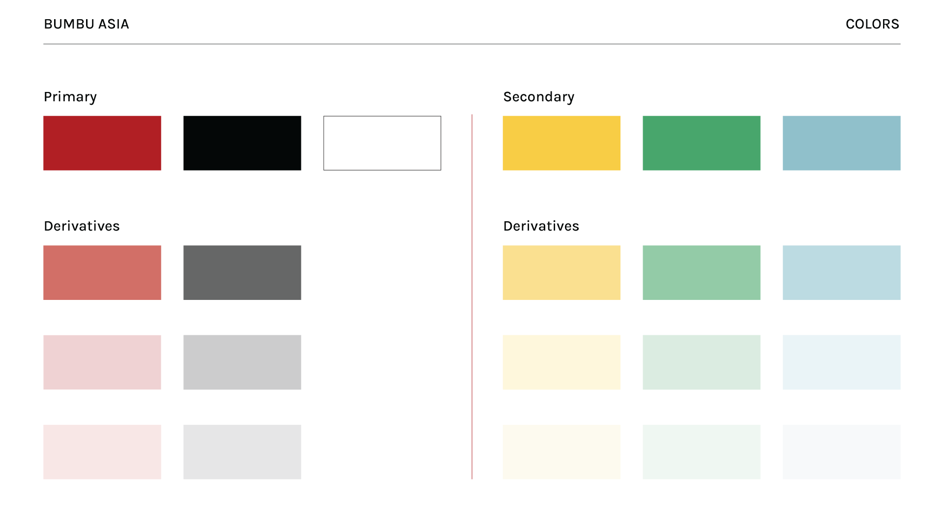Click the palest pink derivative swatch
Screen dimensions: 944x531
(x=102, y=452)
